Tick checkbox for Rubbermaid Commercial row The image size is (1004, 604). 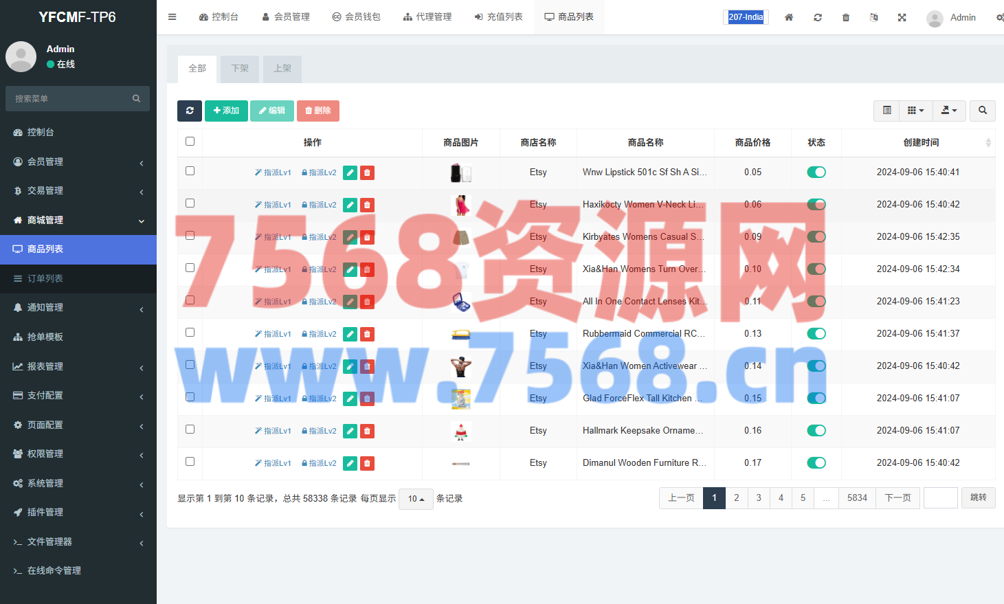click(x=190, y=333)
